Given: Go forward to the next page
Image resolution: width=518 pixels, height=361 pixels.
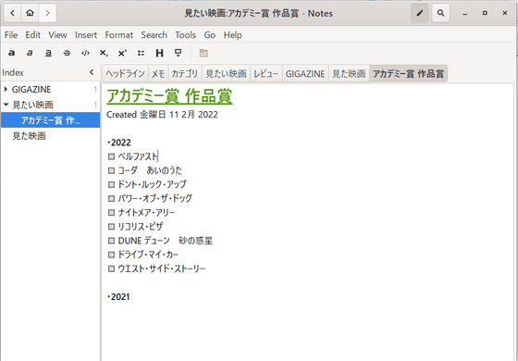Looking at the screenshot, I should pos(47,13).
